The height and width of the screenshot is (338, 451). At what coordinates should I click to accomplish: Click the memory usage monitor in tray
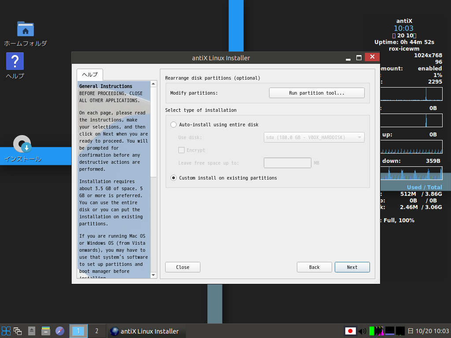(x=390, y=331)
